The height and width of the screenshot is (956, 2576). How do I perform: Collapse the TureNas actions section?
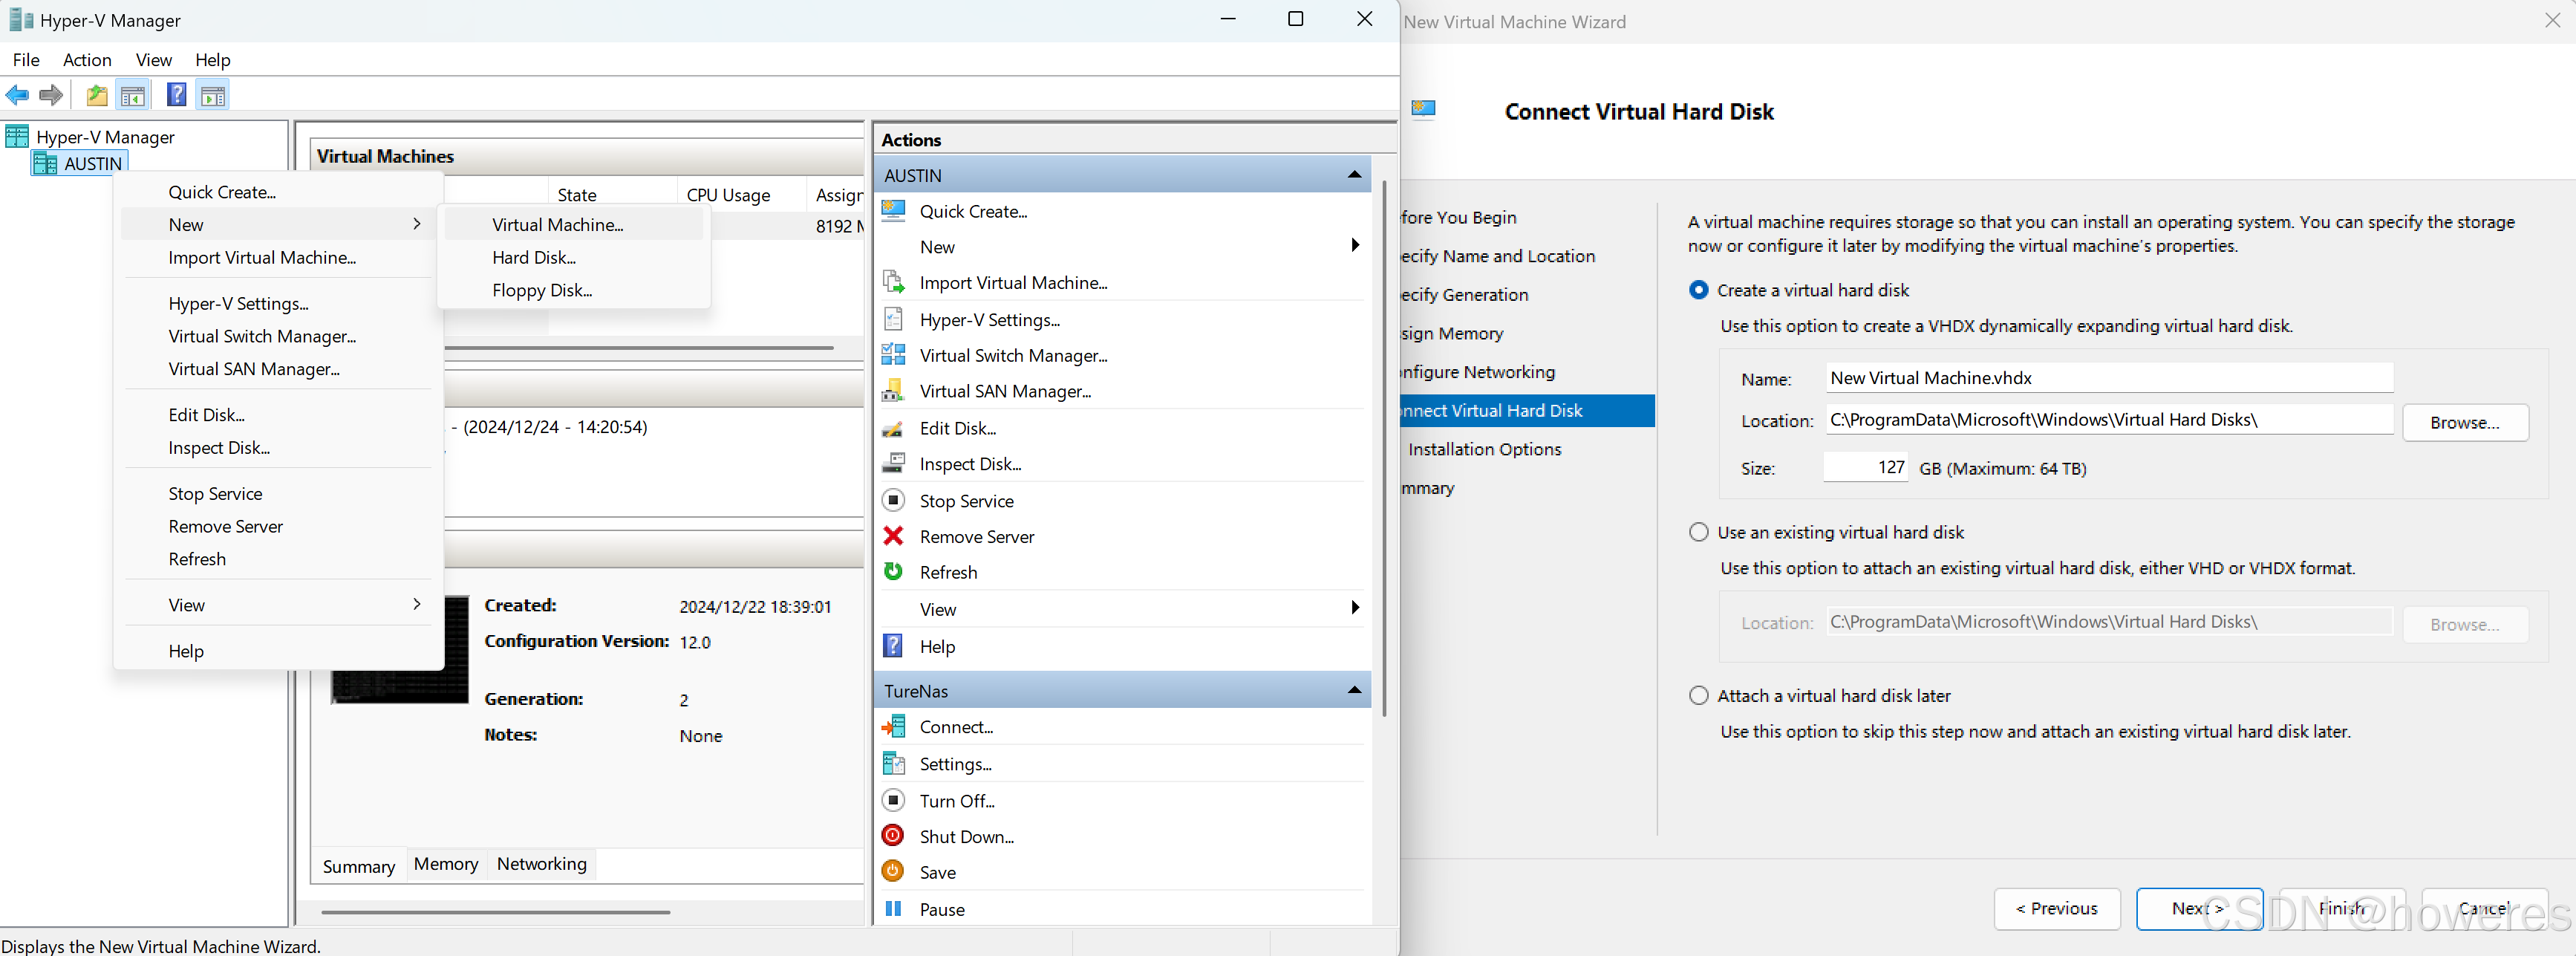(x=1354, y=690)
